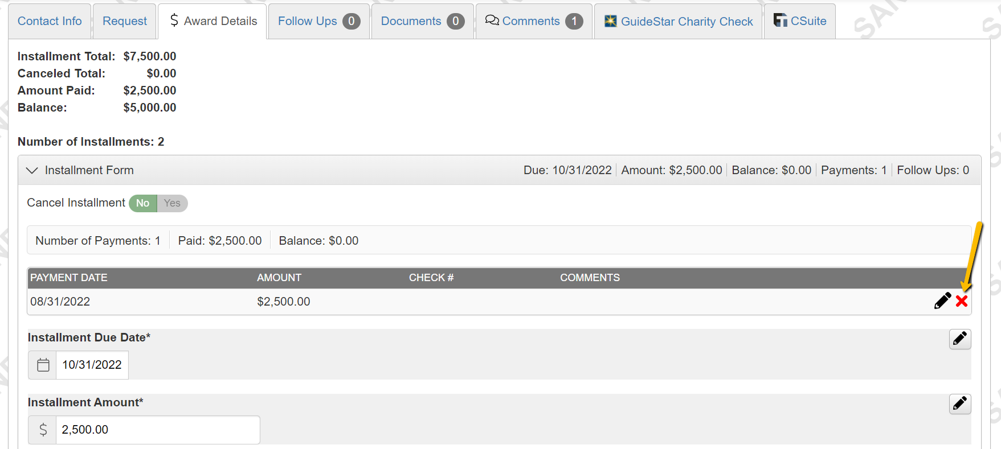Screen dimensions: 1001x449
Task: Click Follow Ups: 0 in installment header
Action: (x=933, y=170)
